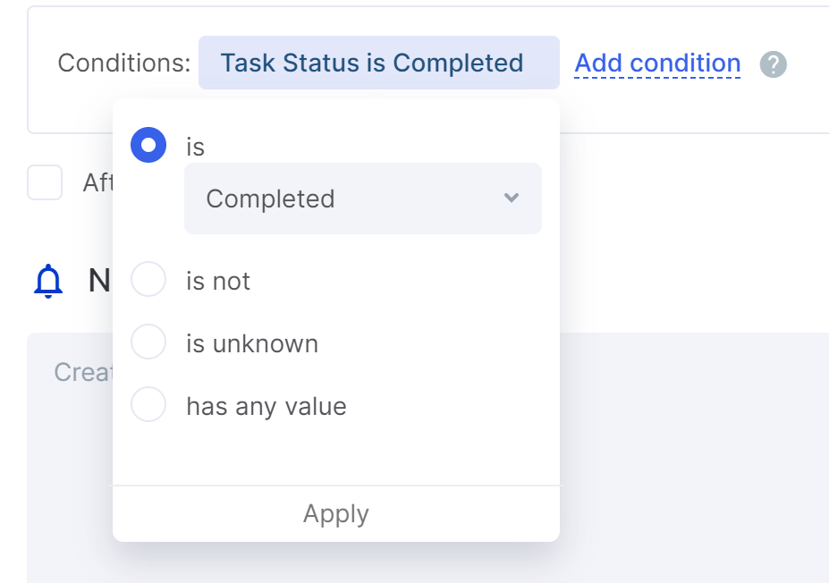Click the "is" label above the Completed field
Screen dimensions: 829x583
pyautogui.click(x=195, y=147)
